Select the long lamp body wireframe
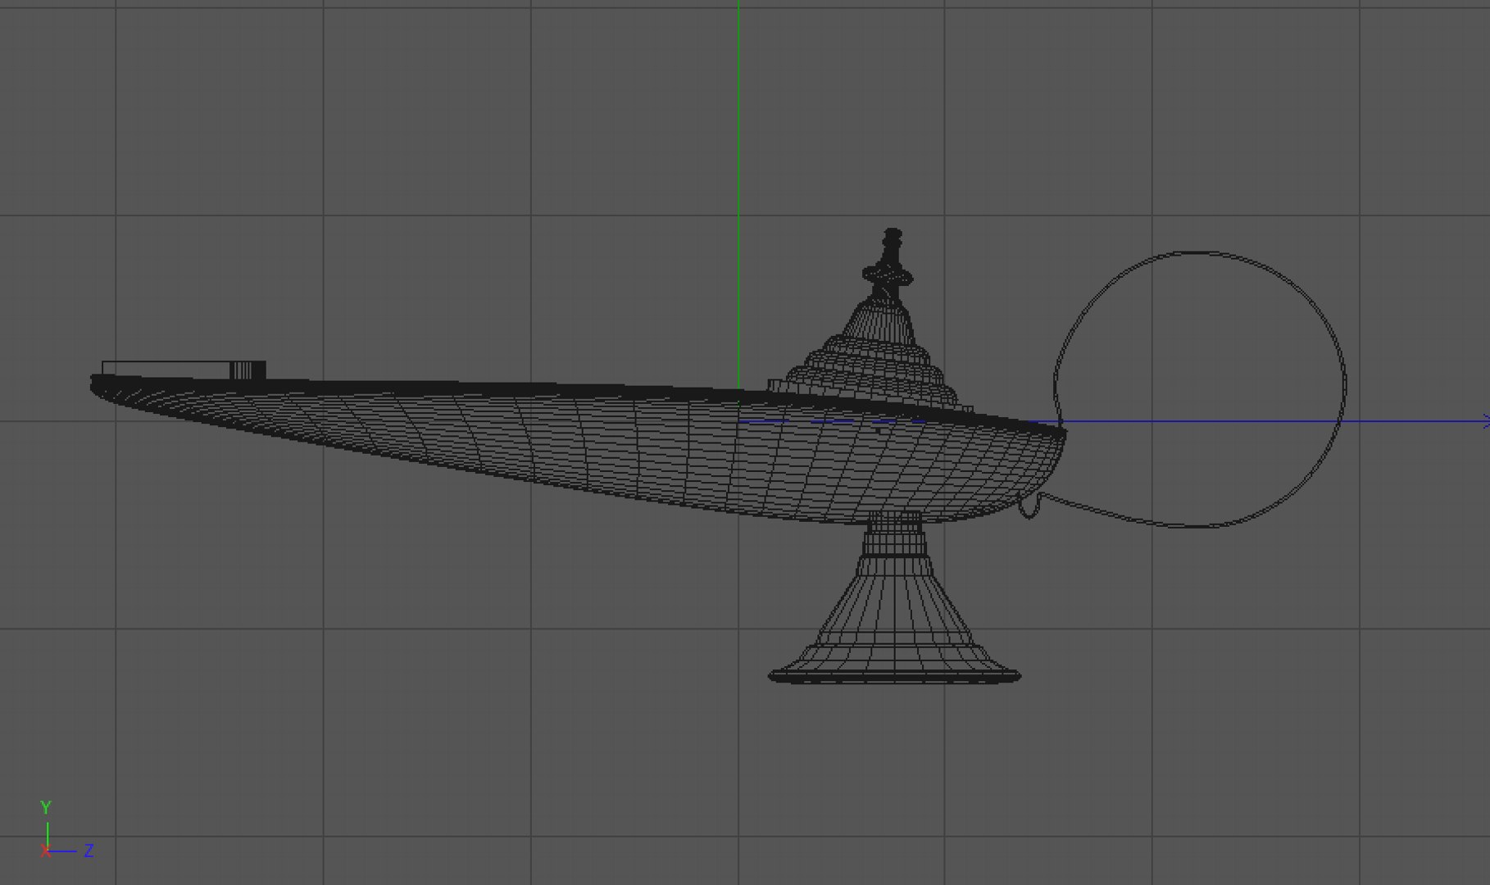Screen dimensions: 1490x885 pos(579,449)
